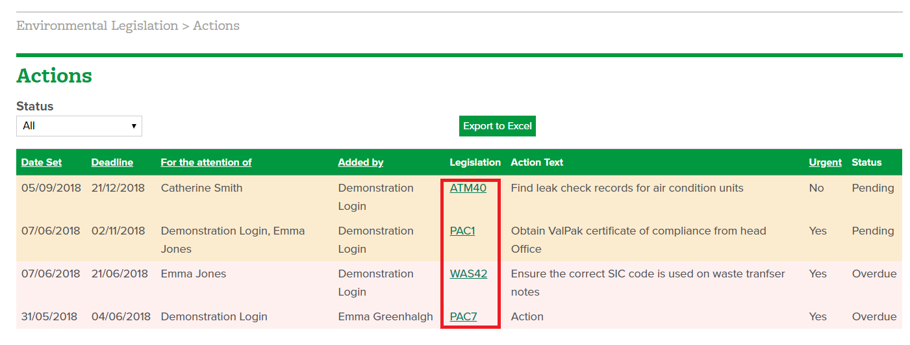Sort table by Date Set column
This screenshot has width=910, height=345.
coord(42,162)
